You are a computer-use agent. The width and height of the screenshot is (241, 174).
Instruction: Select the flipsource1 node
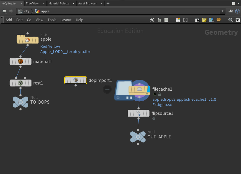(139, 114)
